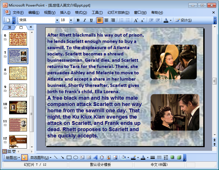Open the 文件(F) menu
The width and height of the screenshot is (219, 170).
pos(18,13)
